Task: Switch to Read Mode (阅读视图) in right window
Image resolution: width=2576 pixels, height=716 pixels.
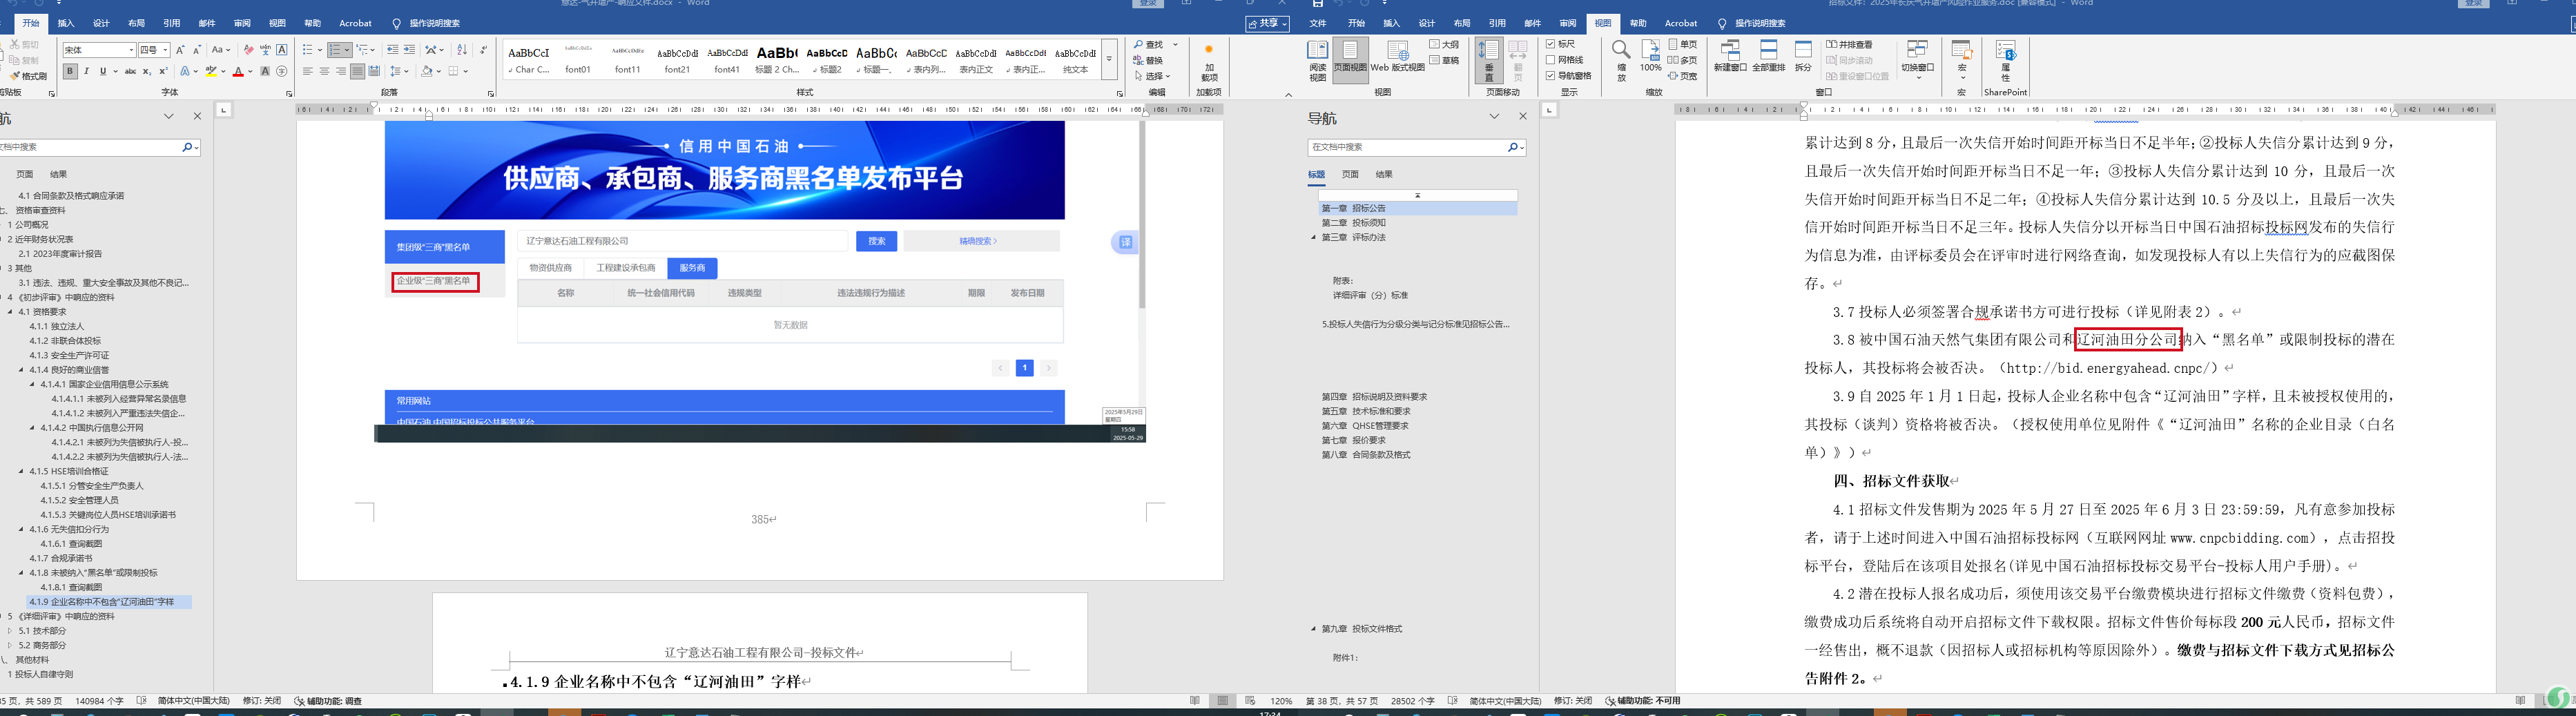Action: pos(1318,60)
